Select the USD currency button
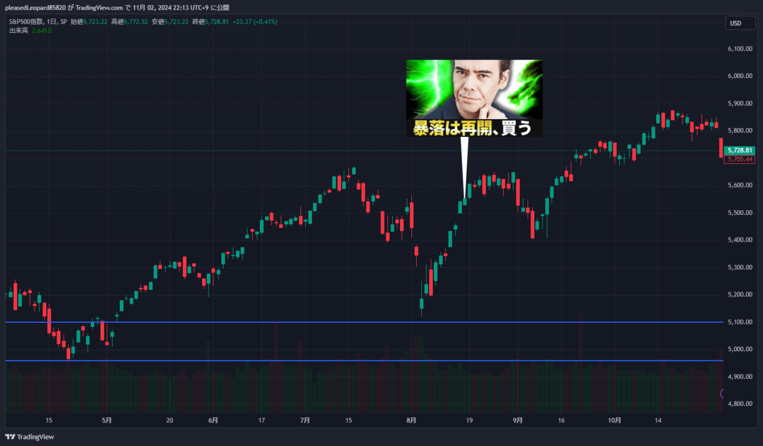This screenshot has width=763, height=446. (740, 23)
